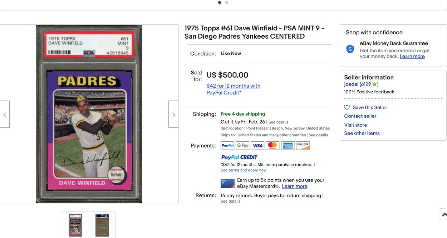Click See terms and apply now
The width and height of the screenshot is (447, 238).
[244, 170]
